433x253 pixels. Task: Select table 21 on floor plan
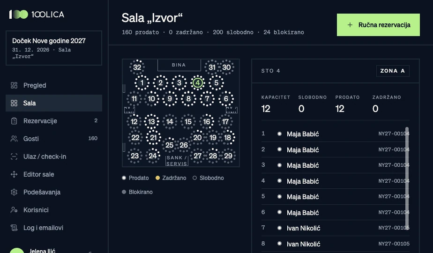[153, 138]
